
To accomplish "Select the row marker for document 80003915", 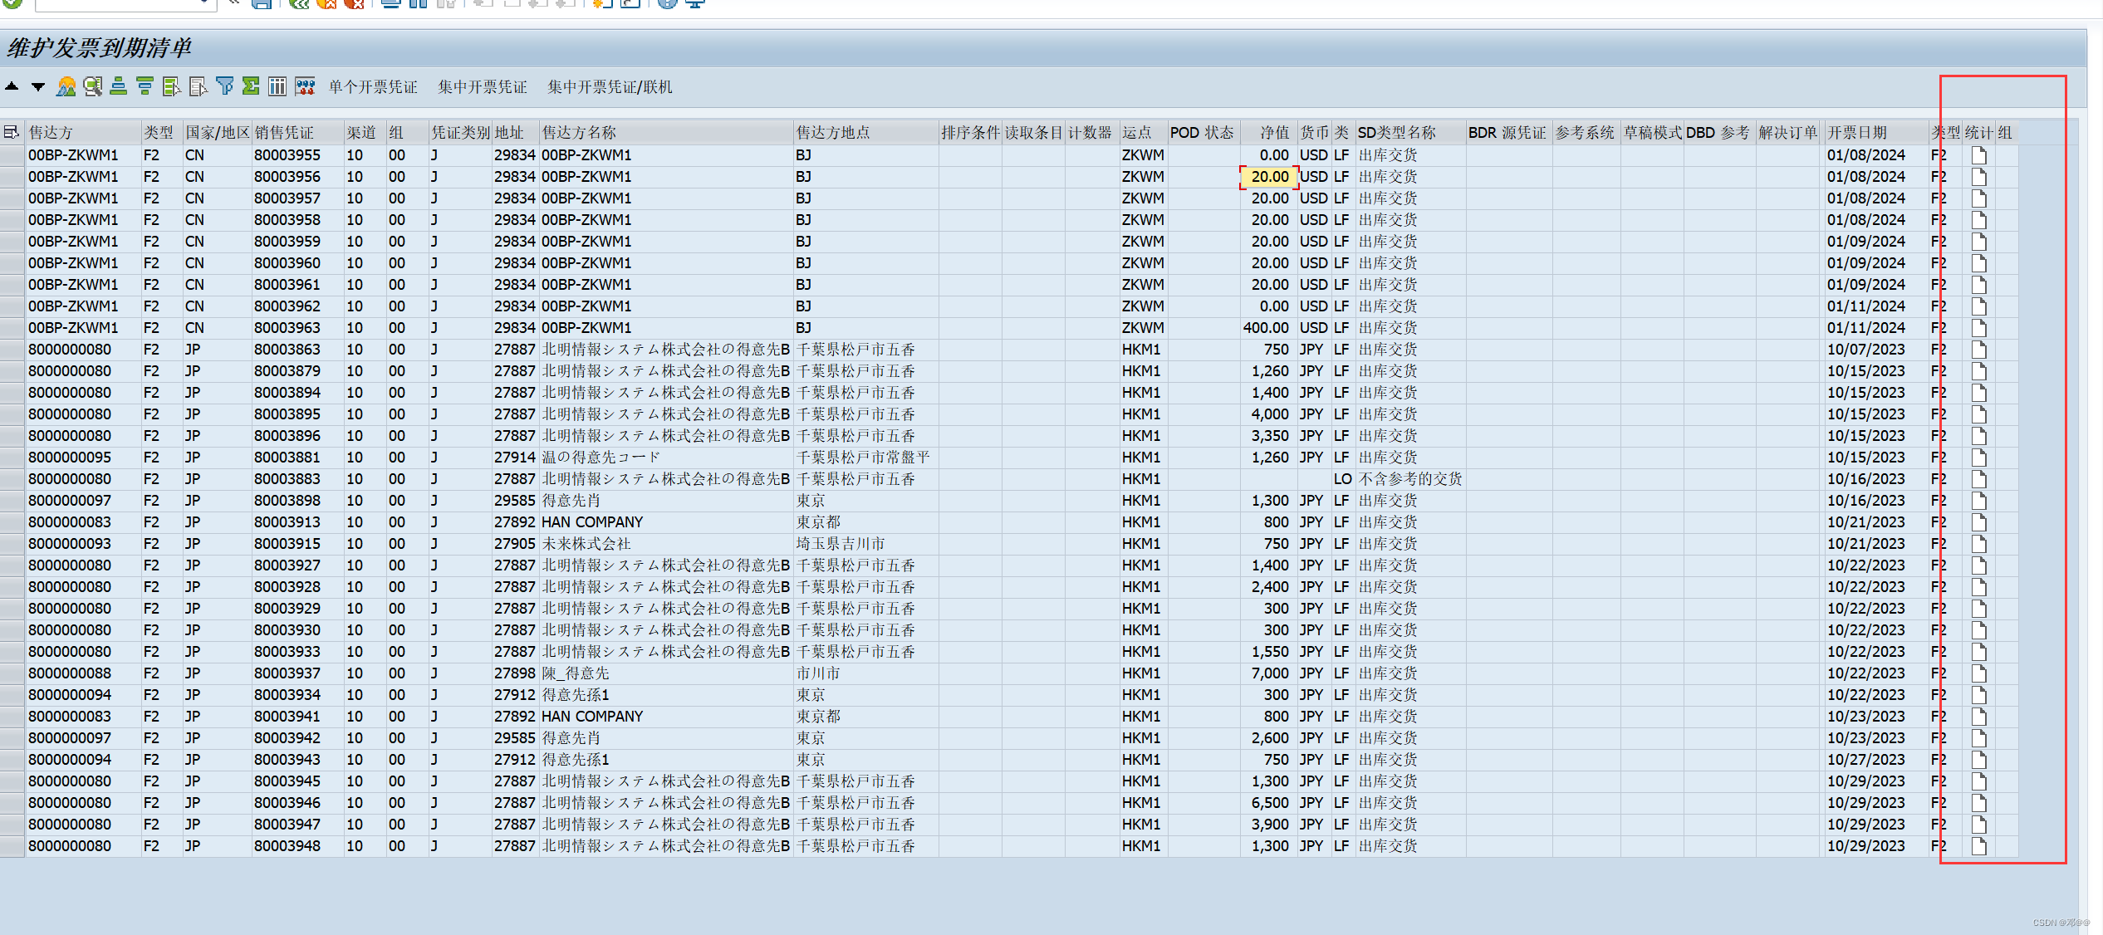I will pos(12,544).
